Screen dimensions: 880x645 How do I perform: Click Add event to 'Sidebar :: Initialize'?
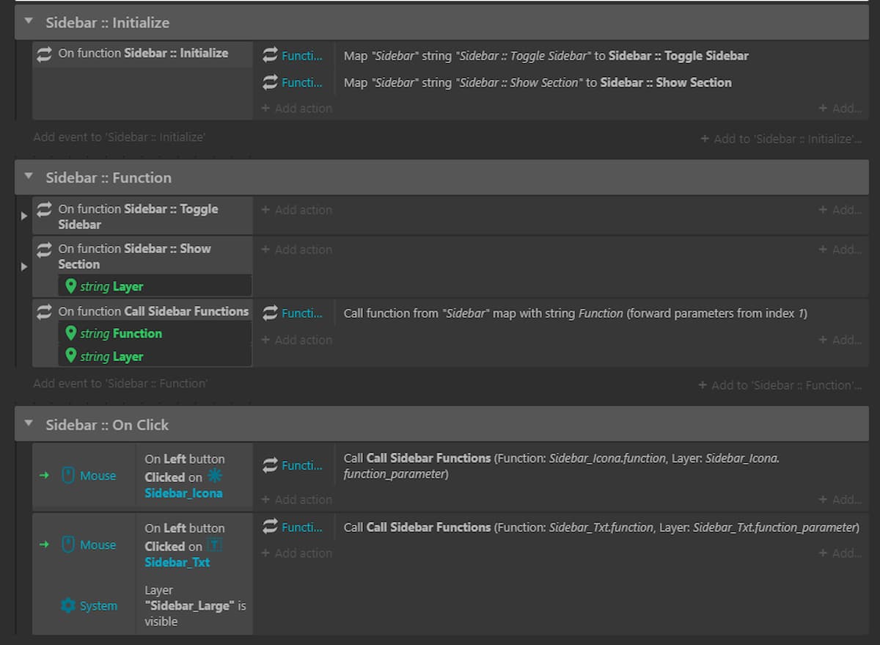click(120, 136)
